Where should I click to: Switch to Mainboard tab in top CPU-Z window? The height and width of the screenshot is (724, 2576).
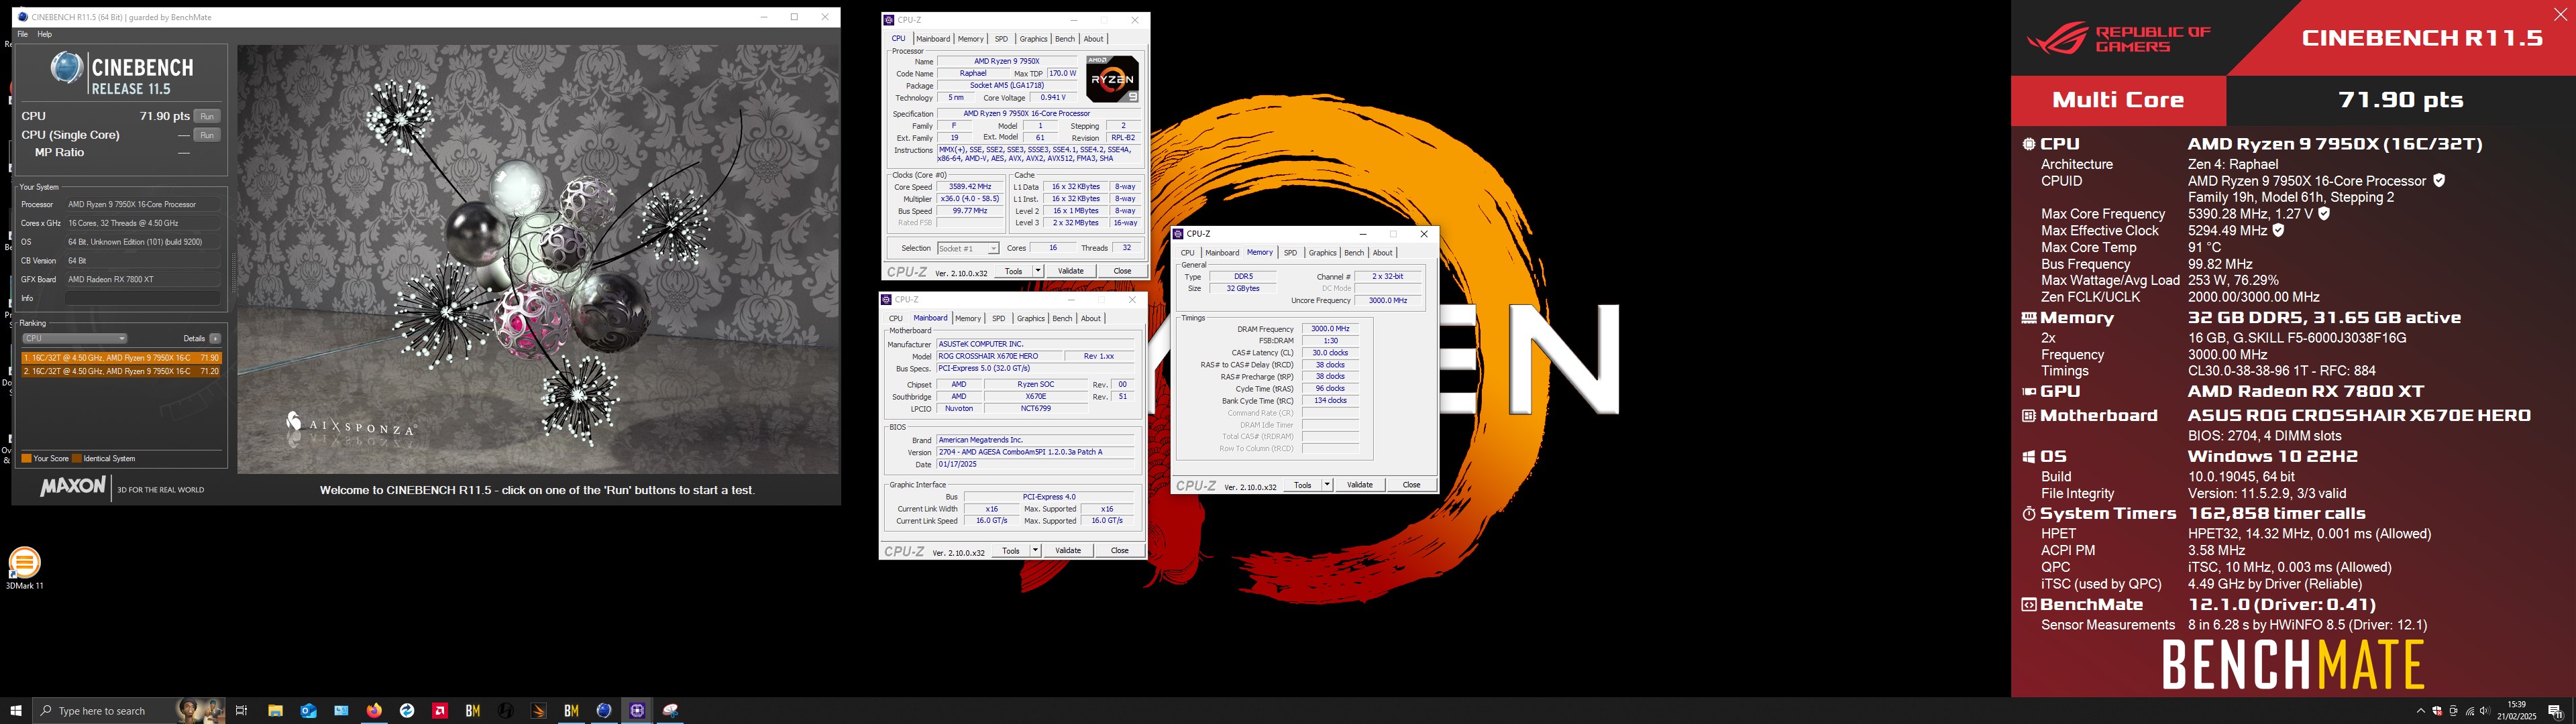click(933, 39)
